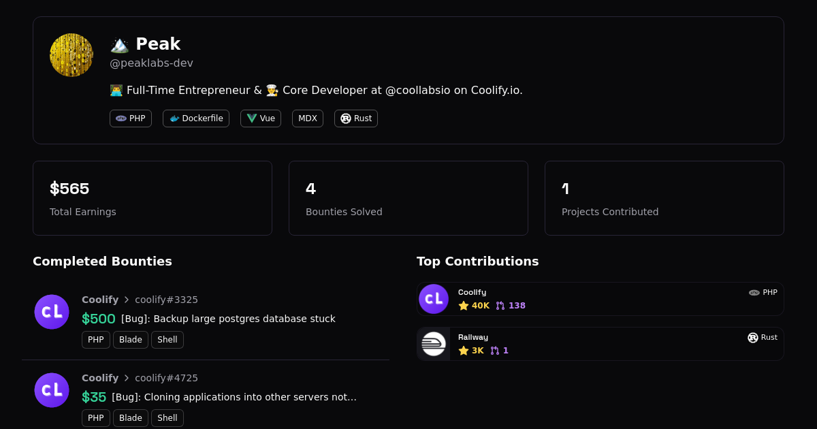Click the Peak profile avatar image
The image size is (817, 429).
click(71, 55)
